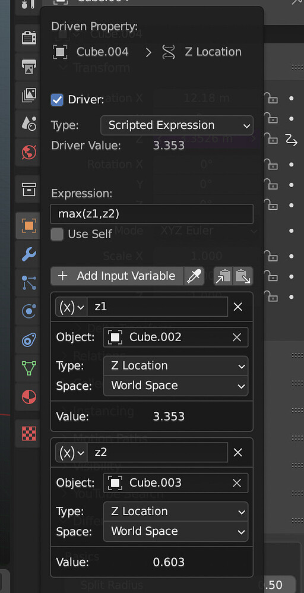Clear the Cube.002 object field

(x=237, y=337)
